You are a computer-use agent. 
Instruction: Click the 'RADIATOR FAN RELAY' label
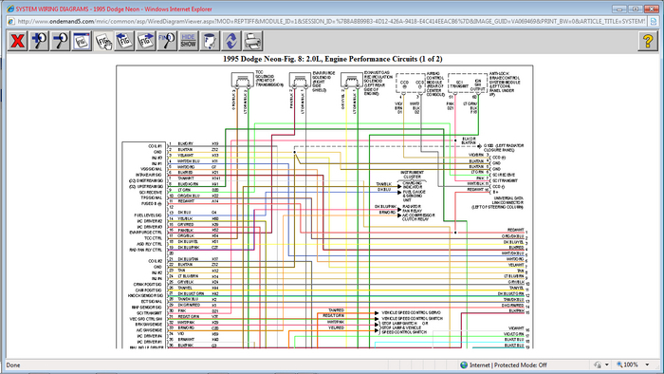(412, 209)
